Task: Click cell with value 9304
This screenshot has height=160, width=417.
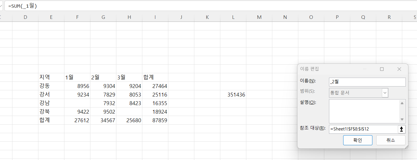Action: 103,86
